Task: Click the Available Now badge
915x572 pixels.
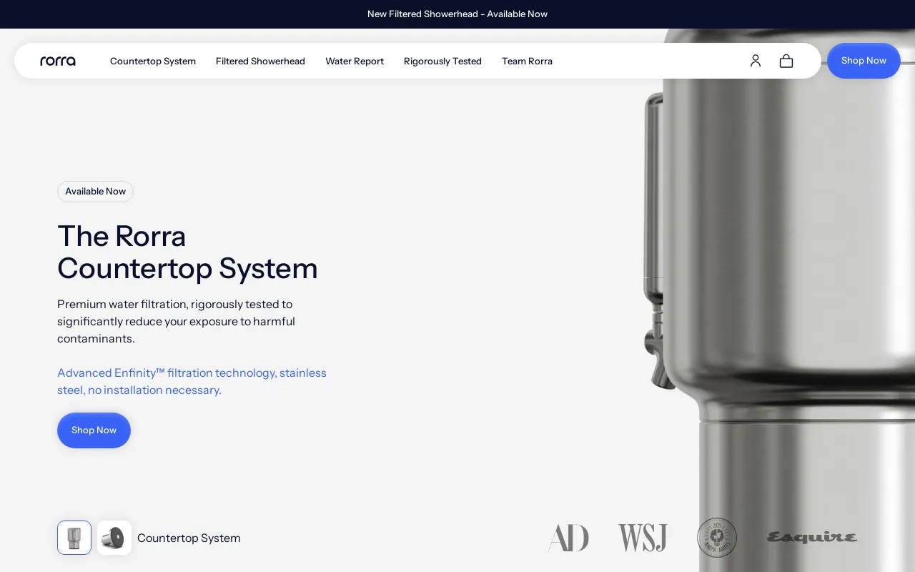Action: tap(95, 192)
